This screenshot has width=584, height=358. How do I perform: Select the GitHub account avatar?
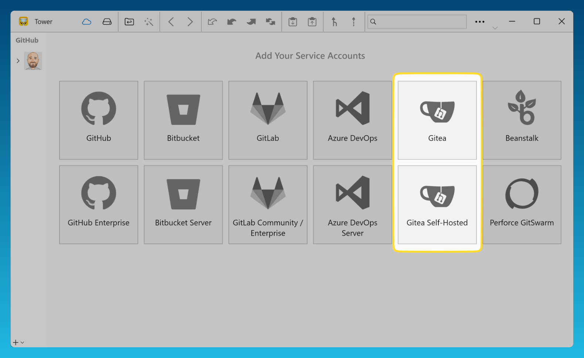(x=33, y=61)
